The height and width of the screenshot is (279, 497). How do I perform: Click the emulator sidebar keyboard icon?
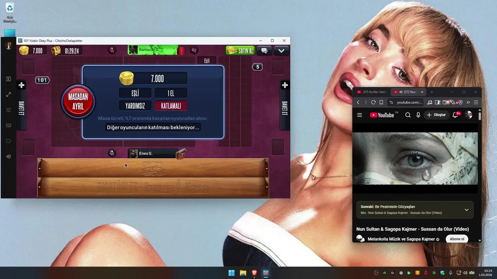[x=9, y=126]
